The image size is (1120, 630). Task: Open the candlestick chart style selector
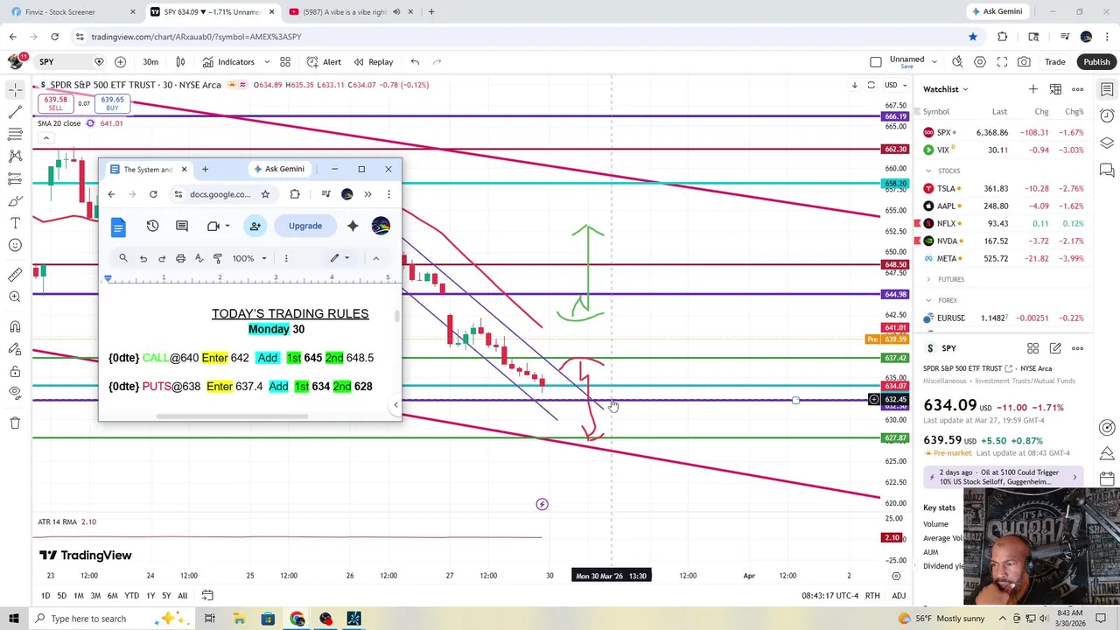[180, 62]
